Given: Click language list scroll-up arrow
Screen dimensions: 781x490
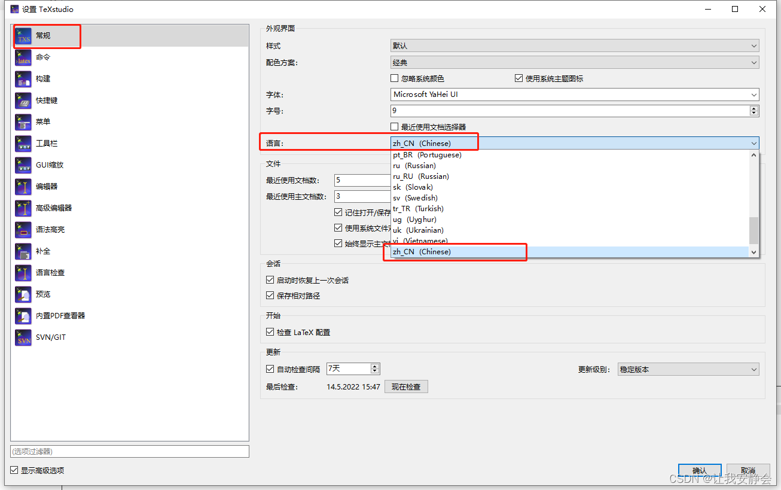Looking at the screenshot, I should pos(753,155).
